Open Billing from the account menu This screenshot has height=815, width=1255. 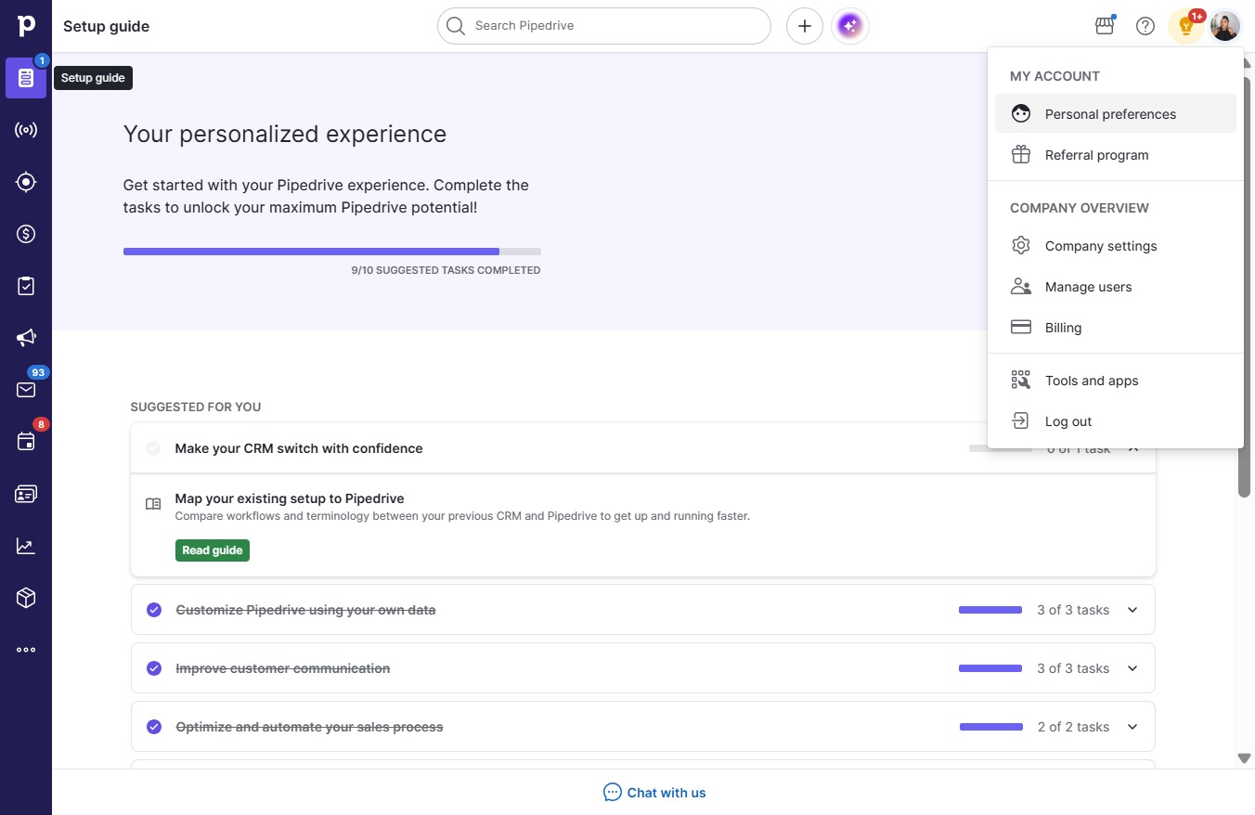(1116, 327)
